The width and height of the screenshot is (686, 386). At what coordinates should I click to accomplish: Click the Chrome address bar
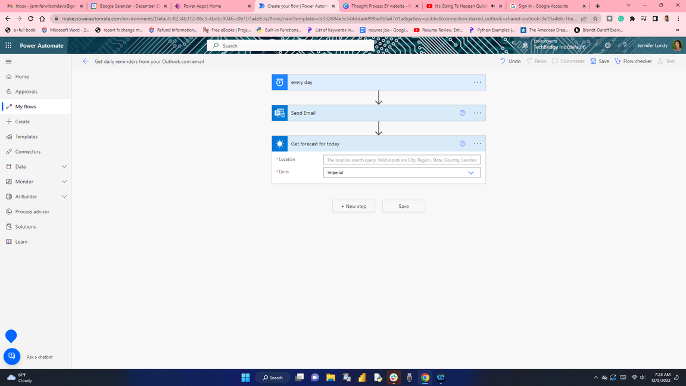(319, 19)
